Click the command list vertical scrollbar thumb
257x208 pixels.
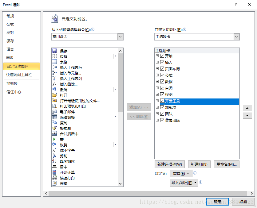coord(120,83)
